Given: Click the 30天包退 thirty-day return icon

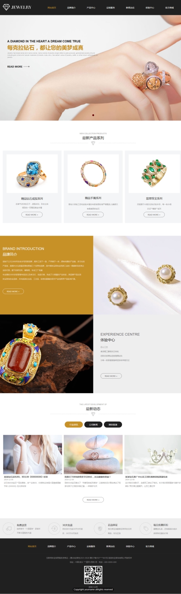Looking at the screenshot, I should [54, 528].
